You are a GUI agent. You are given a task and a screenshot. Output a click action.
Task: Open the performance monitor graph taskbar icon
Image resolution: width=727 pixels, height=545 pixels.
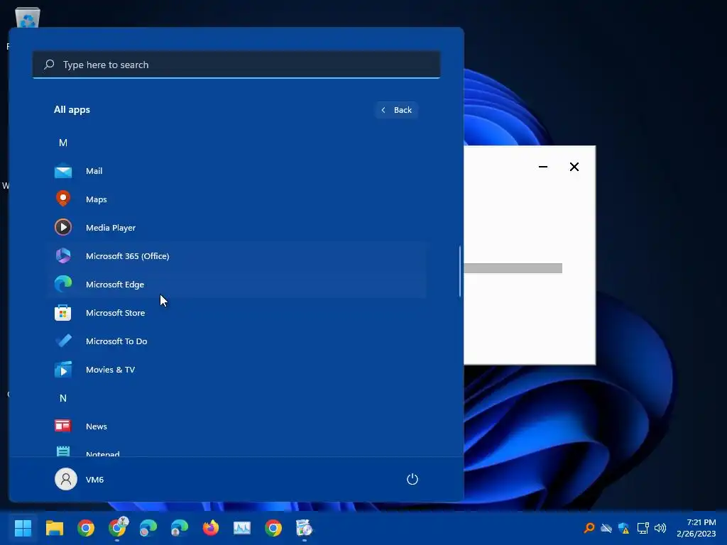pyautogui.click(x=241, y=527)
